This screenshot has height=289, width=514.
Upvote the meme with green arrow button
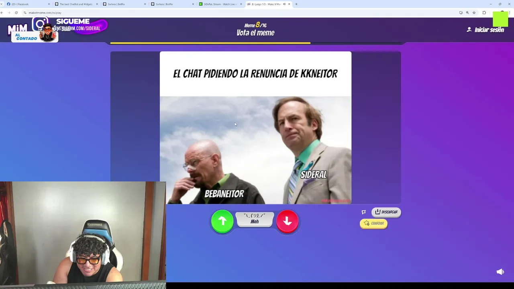click(222, 221)
